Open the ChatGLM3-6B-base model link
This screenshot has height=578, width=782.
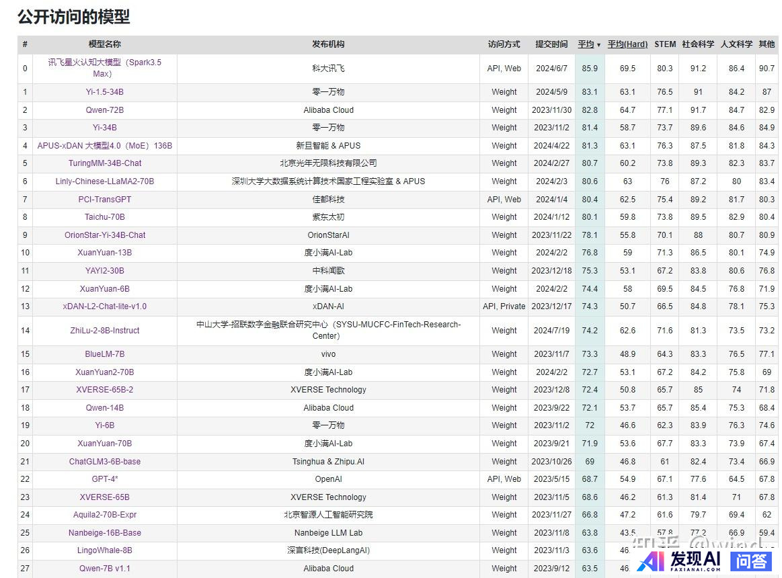pyautogui.click(x=105, y=461)
